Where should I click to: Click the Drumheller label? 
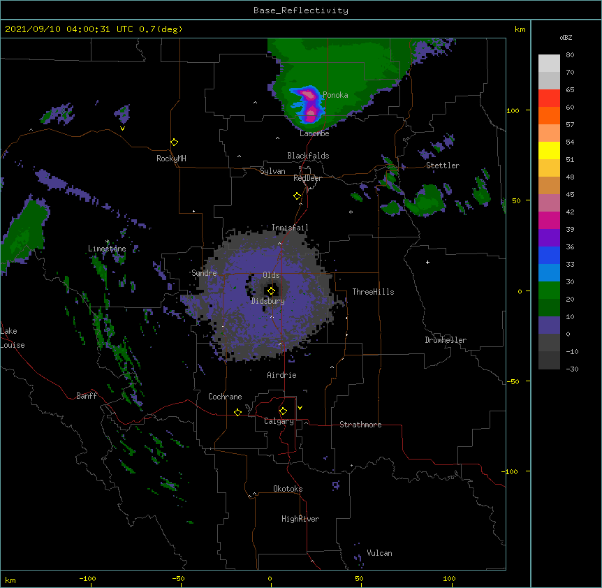[446, 340]
